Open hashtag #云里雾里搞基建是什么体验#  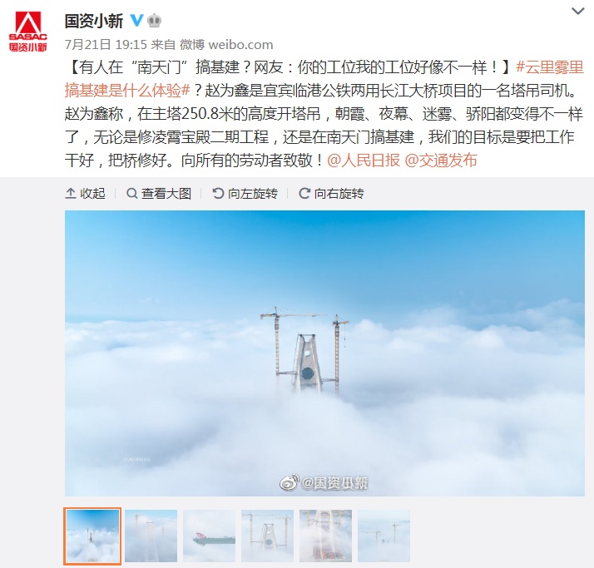(x=324, y=79)
